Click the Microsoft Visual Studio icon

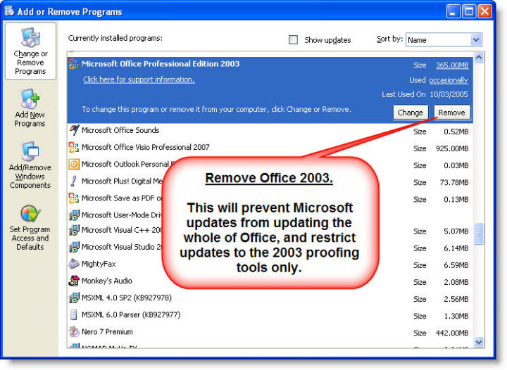(x=74, y=247)
